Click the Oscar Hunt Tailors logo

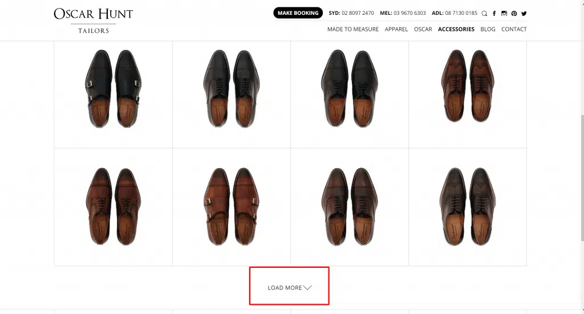point(93,20)
